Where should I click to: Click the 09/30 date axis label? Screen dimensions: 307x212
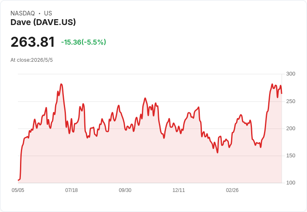point(125,190)
